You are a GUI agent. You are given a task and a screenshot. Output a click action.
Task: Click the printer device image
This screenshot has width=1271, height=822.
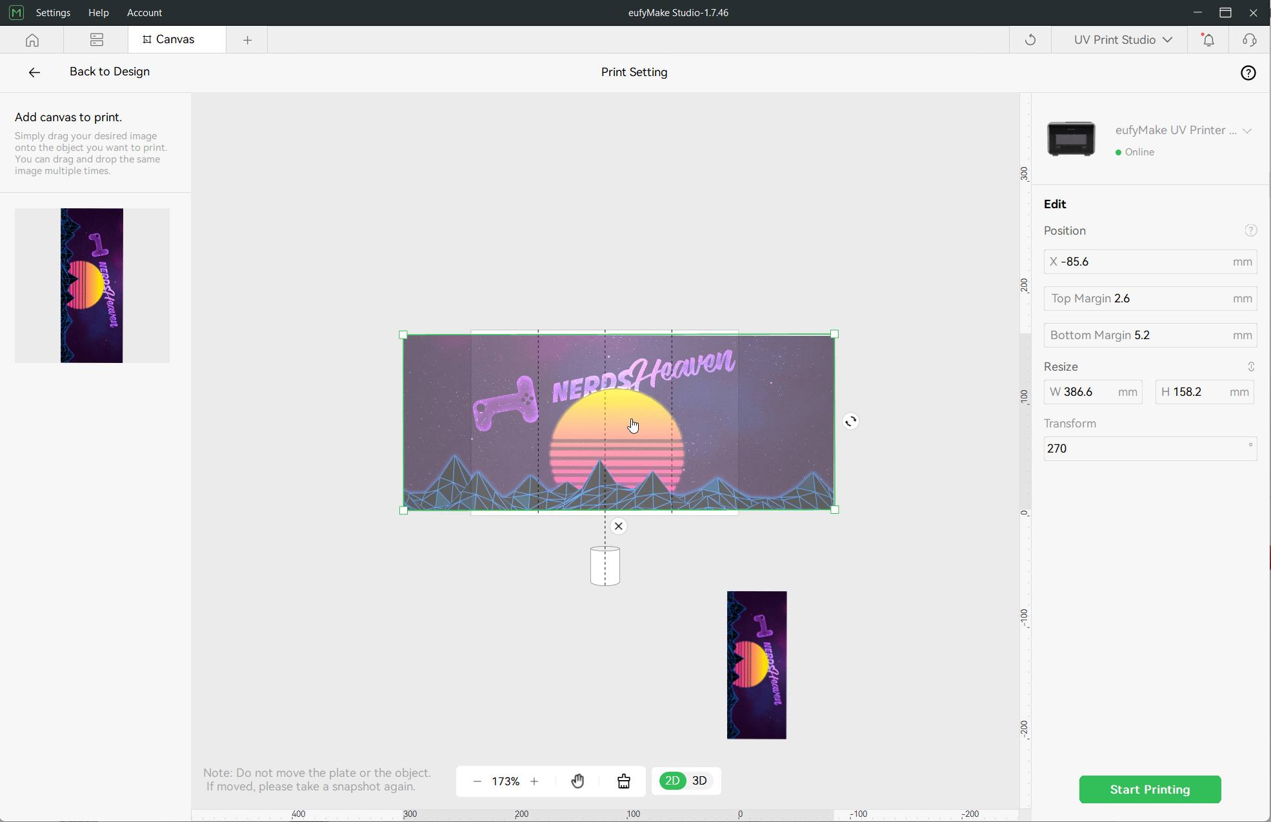[x=1071, y=139]
